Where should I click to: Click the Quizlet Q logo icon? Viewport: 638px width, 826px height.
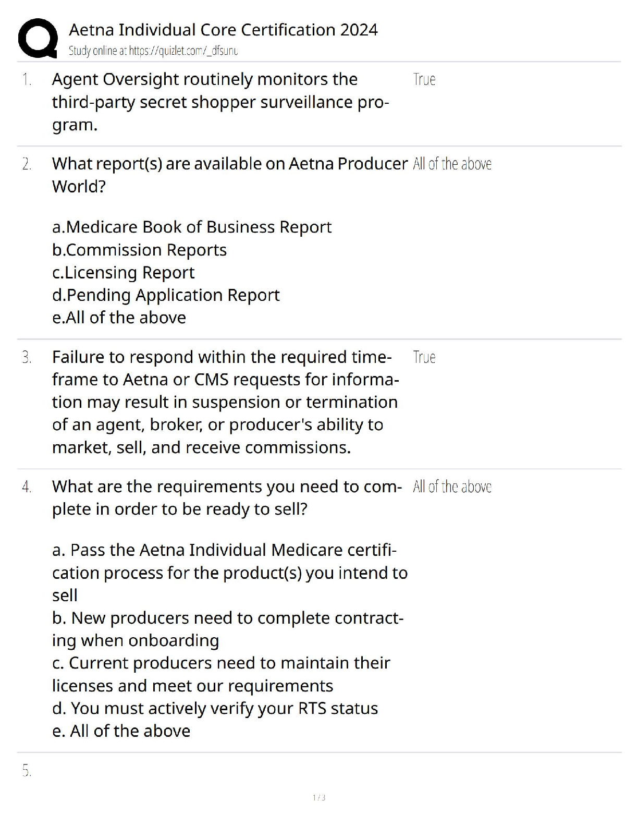[38, 38]
